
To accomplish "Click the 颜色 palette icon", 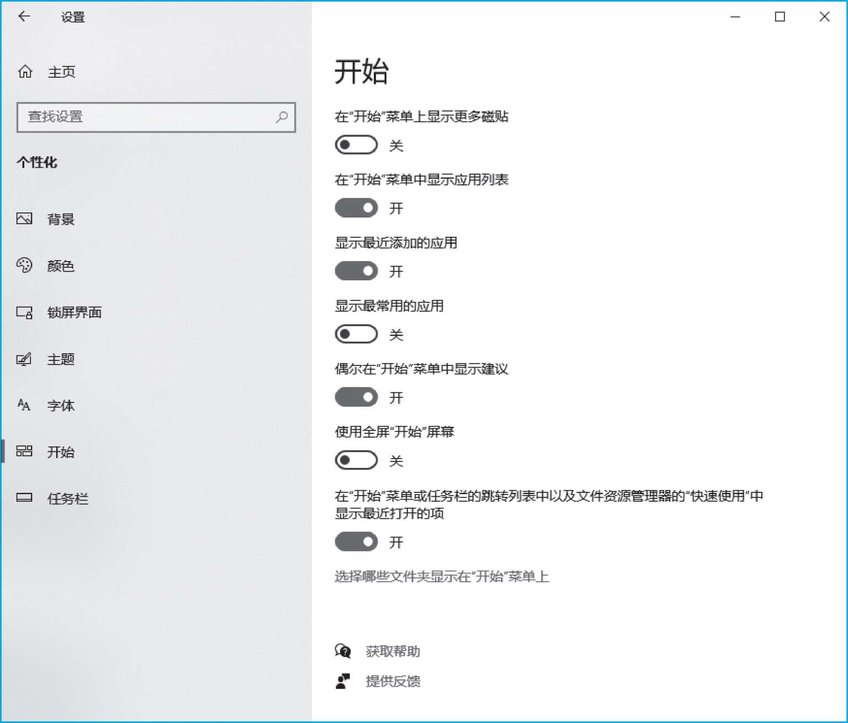I will tap(24, 265).
